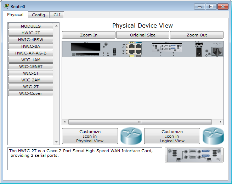Select the HWIC-4ESW module

point(31,40)
